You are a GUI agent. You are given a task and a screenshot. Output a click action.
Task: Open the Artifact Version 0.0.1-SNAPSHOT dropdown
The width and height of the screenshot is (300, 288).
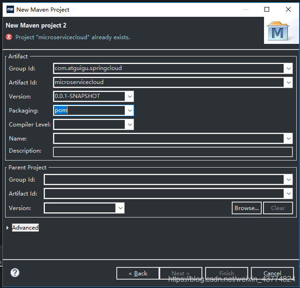pos(129,96)
